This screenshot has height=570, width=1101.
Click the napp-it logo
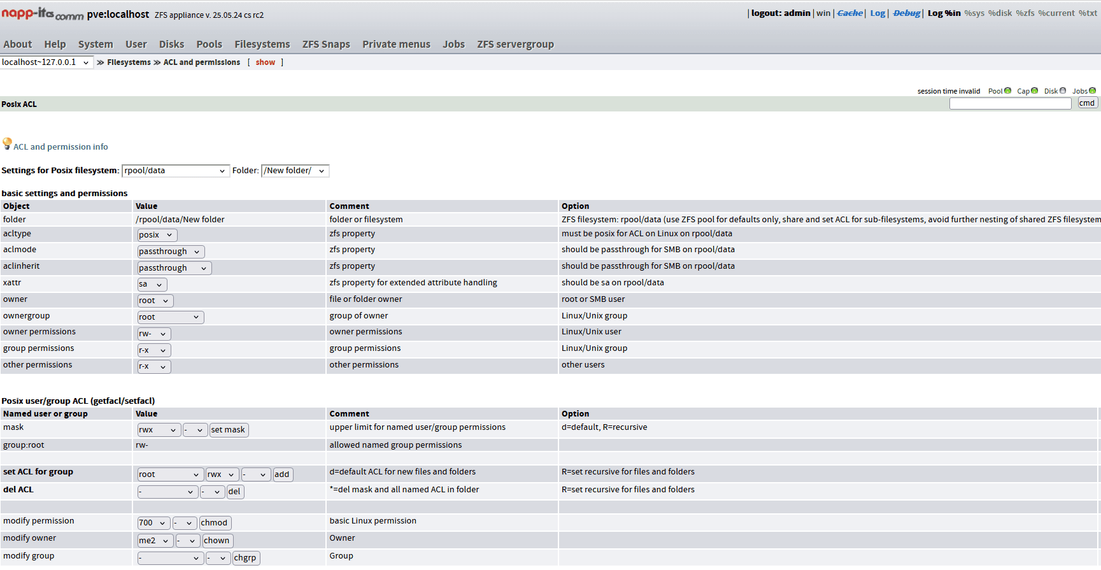click(x=42, y=13)
